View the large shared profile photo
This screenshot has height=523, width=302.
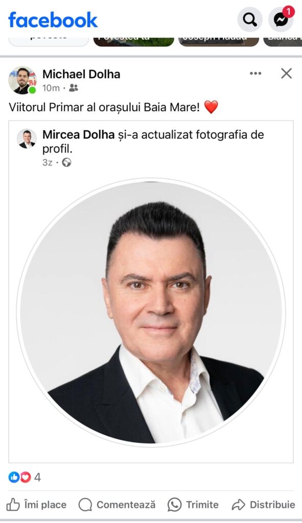(151, 313)
